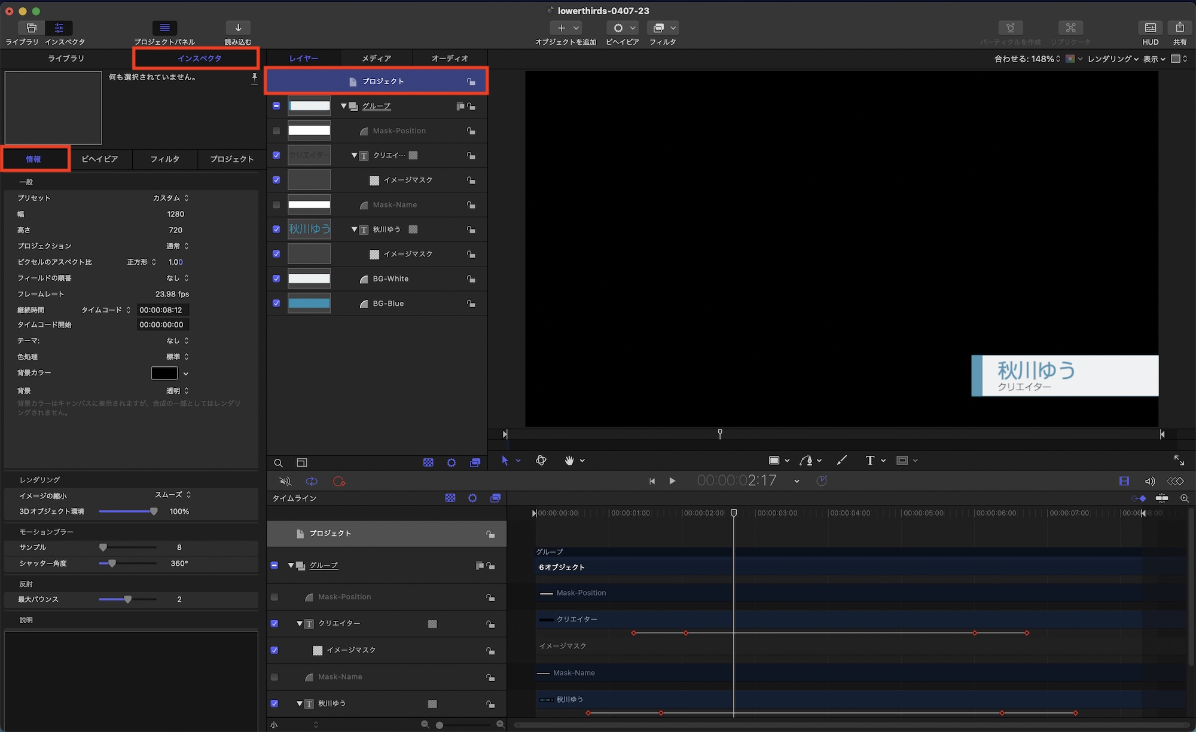Click the Share icon in toolbar
Viewport: 1196px width, 732px height.
coord(1179,28)
